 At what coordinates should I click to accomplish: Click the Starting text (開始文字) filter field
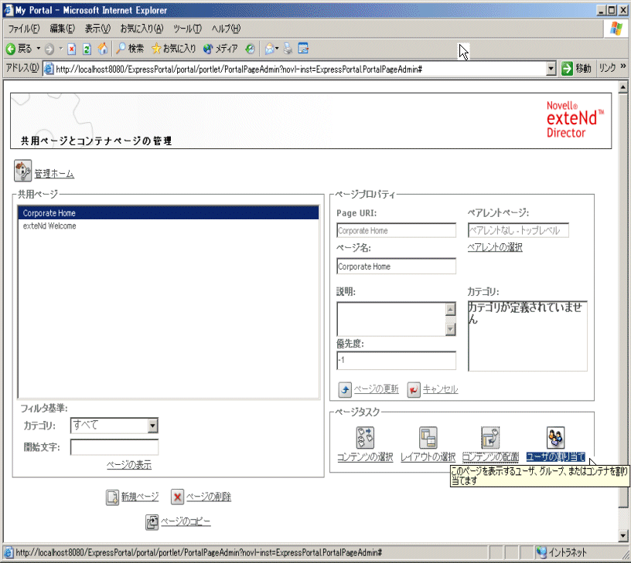[114, 447]
